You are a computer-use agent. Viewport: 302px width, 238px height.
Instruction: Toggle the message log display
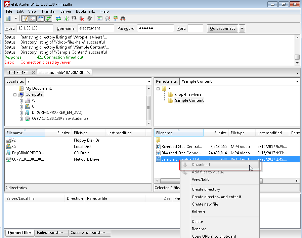pos(25,19)
